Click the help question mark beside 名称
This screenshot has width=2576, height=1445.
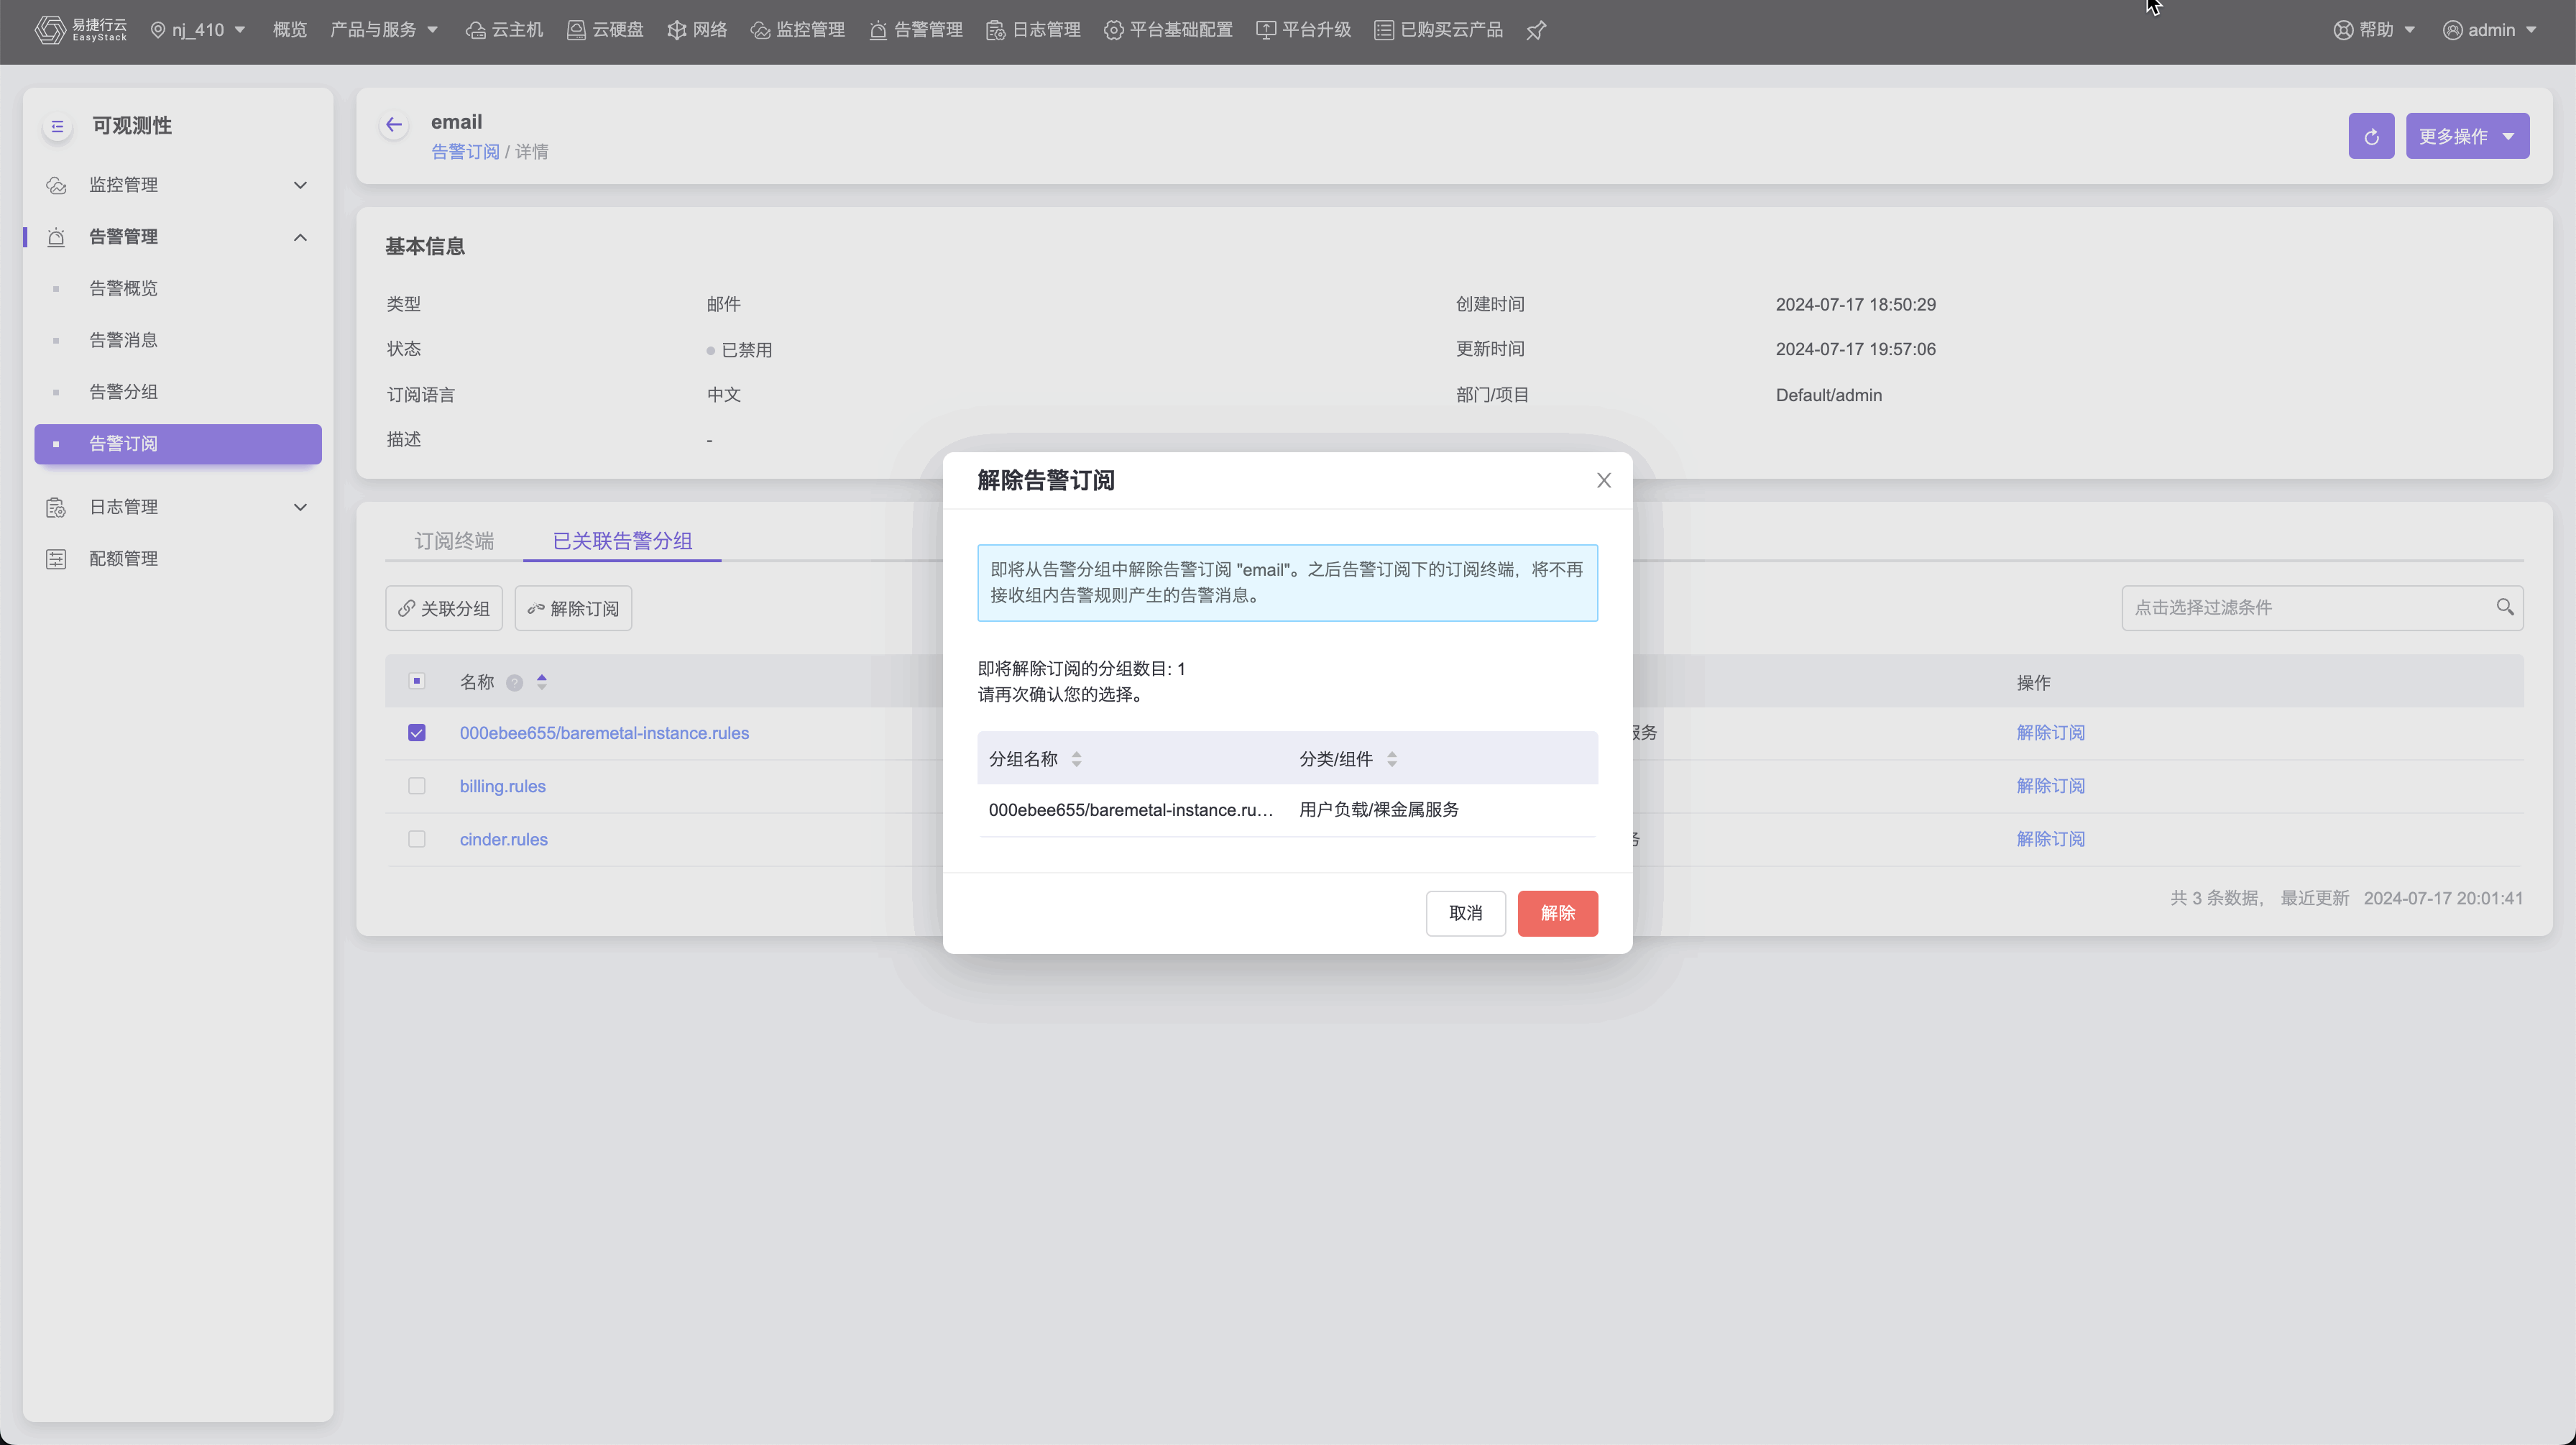point(514,683)
